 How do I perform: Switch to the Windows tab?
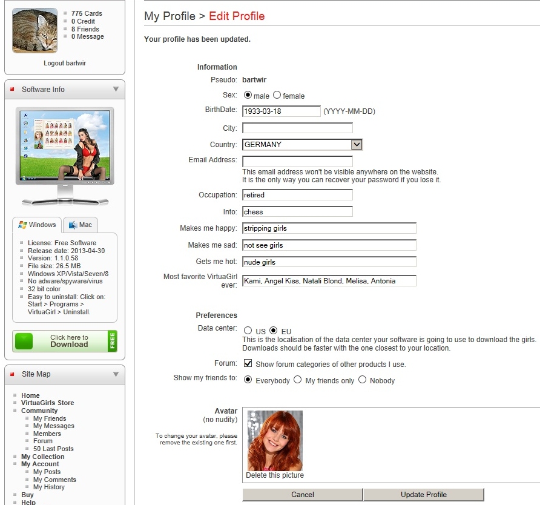[x=37, y=225]
